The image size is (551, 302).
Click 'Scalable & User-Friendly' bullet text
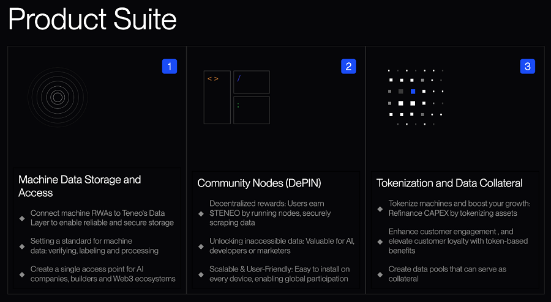[x=279, y=274]
